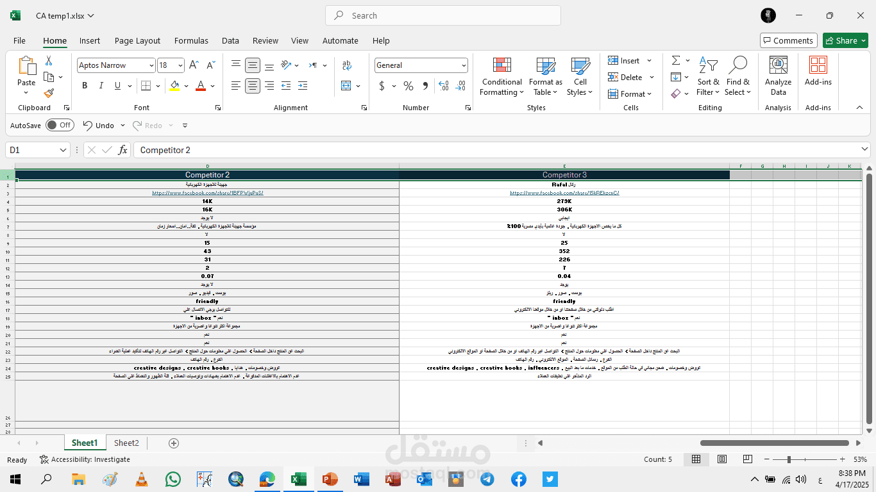This screenshot has width=876, height=492.
Task: Switch to the Page Layout tab
Action: [x=137, y=40]
